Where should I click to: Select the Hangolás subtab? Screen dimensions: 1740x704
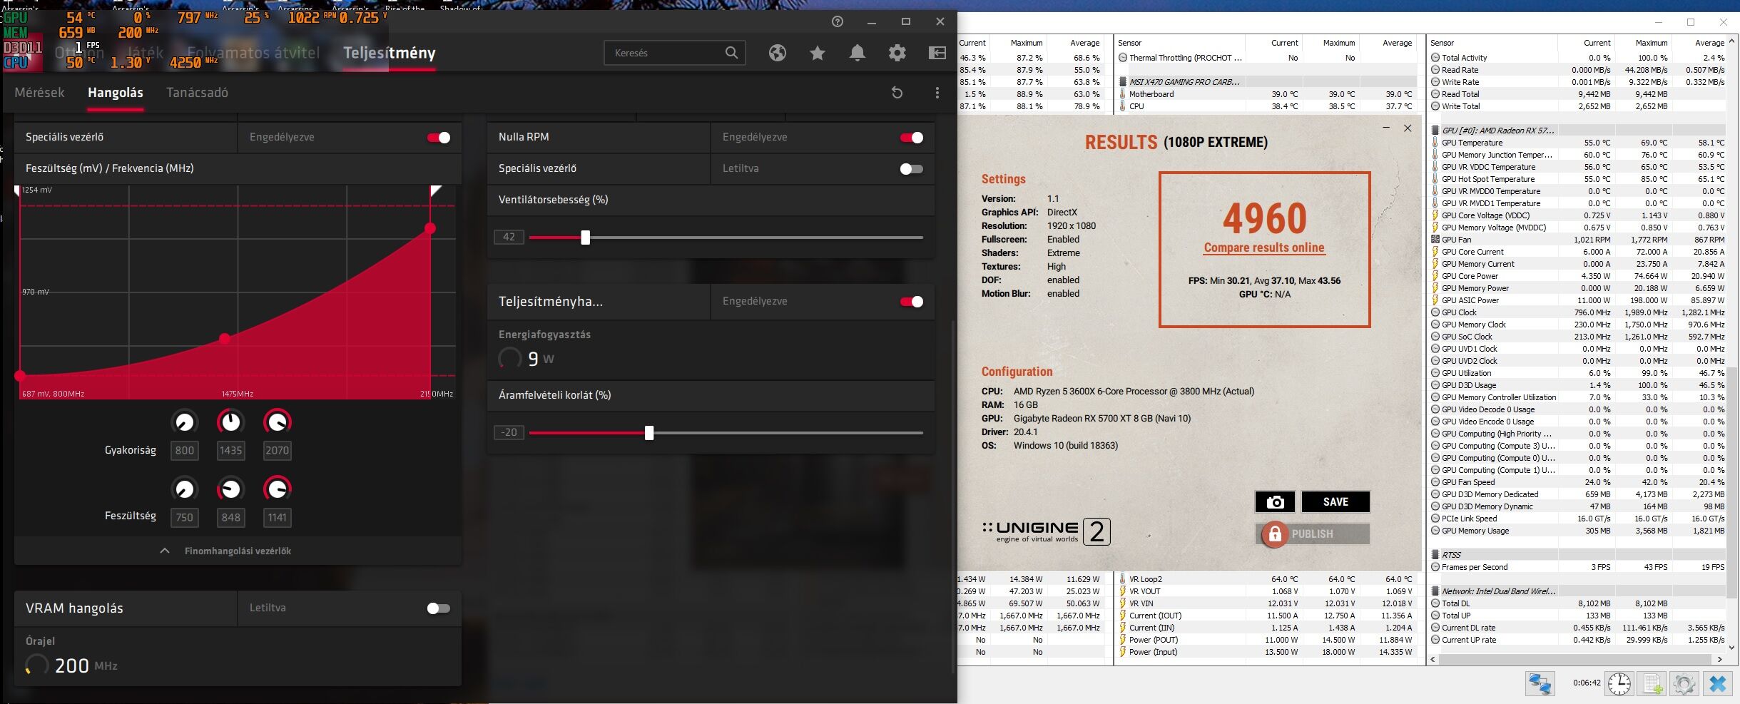point(116,93)
